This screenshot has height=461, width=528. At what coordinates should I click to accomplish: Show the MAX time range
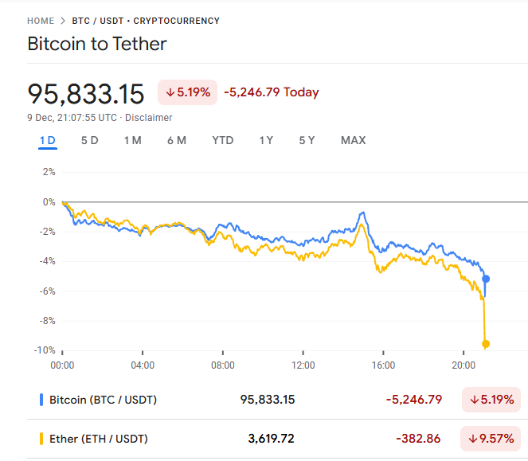pyautogui.click(x=354, y=140)
